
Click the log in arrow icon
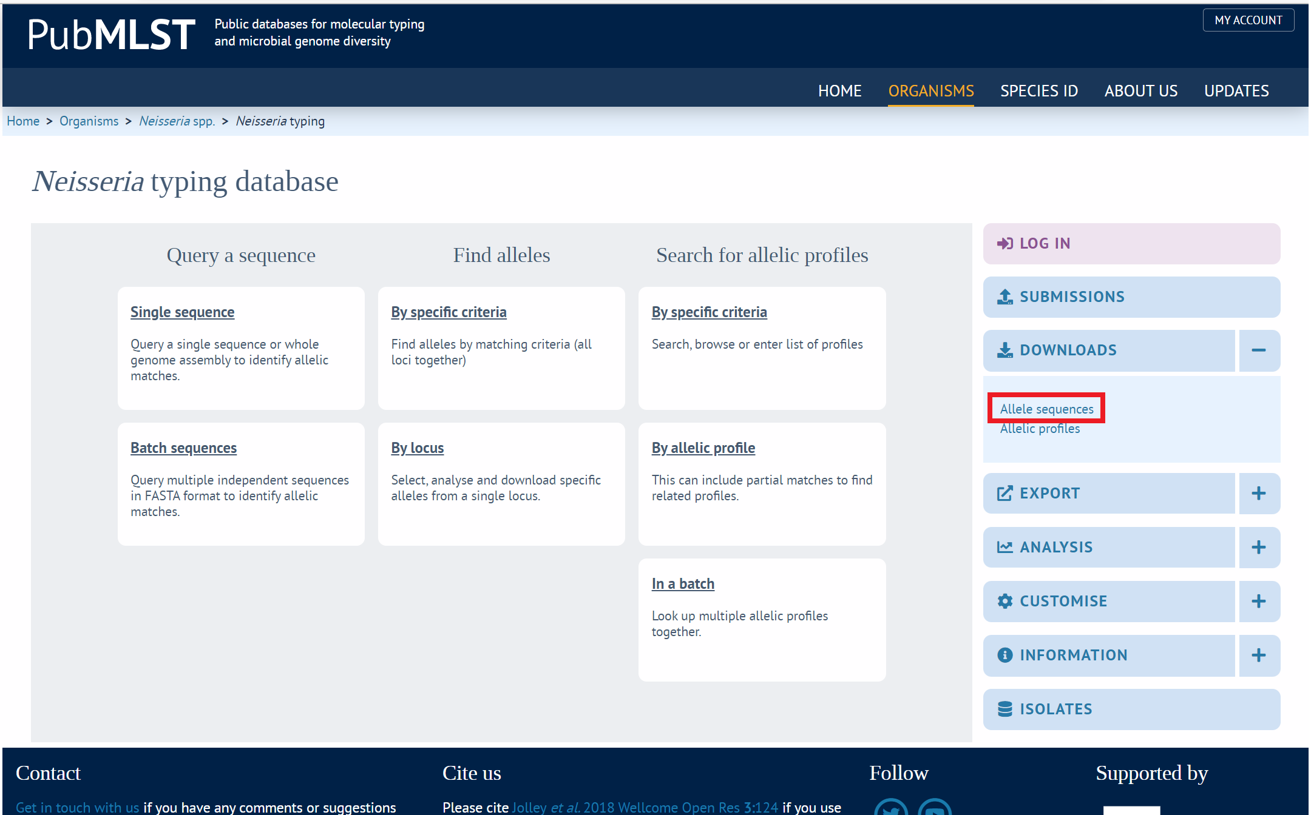tap(1005, 243)
